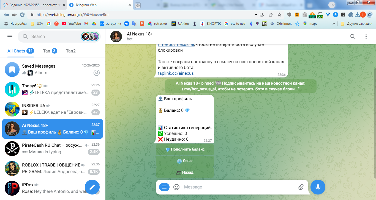376x200 pixels.
Task: Open the Bitcoin price extension showing 69441
Action: (312, 15)
